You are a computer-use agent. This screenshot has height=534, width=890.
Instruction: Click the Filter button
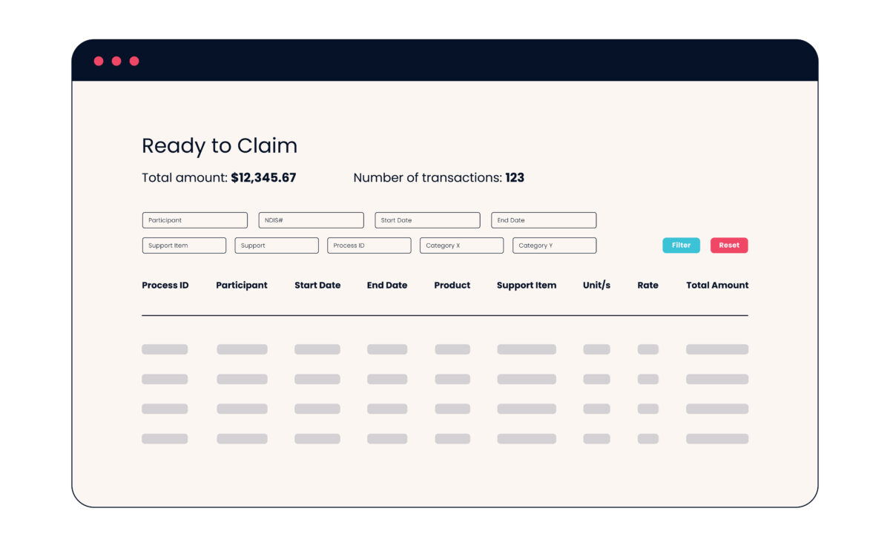click(681, 245)
